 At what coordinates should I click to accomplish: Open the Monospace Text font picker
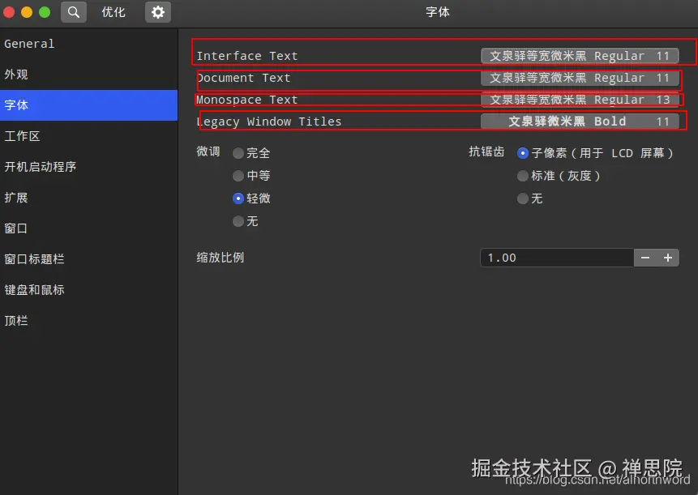pos(581,100)
